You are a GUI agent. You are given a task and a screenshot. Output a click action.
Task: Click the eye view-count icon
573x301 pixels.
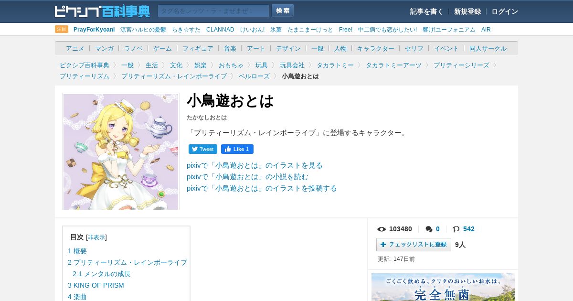pos(382,229)
